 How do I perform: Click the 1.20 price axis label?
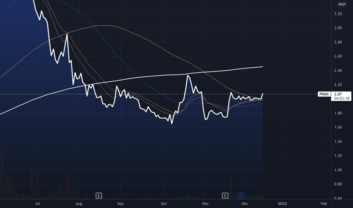click(x=338, y=155)
